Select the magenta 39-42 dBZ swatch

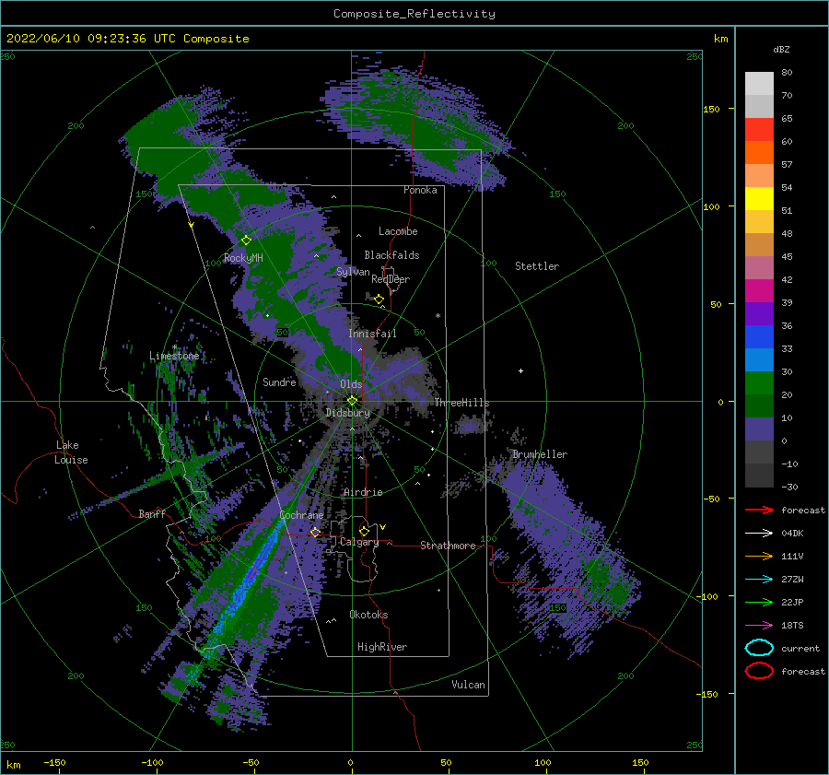click(x=759, y=290)
